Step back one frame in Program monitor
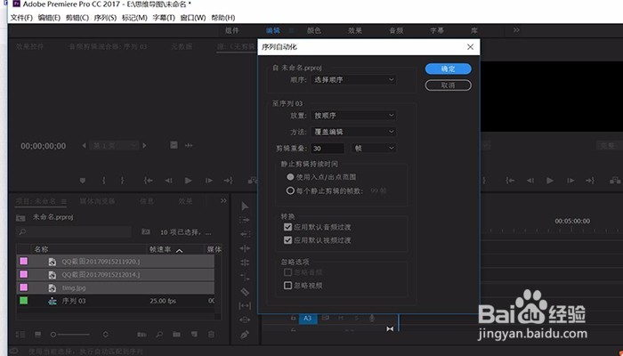The width and height of the screenshot is (623, 356). click(x=530, y=181)
